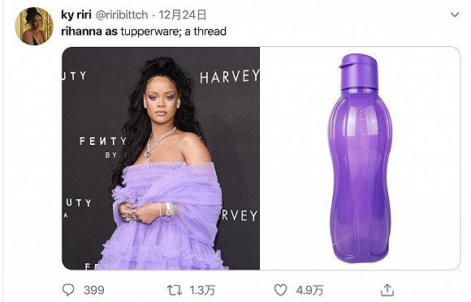Open the 12月24日 timestamp link
Viewport: 471px width, 302px height.
[x=182, y=15]
